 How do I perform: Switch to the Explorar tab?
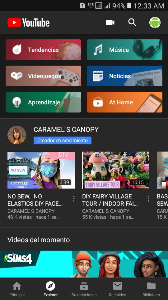pos(50,289)
